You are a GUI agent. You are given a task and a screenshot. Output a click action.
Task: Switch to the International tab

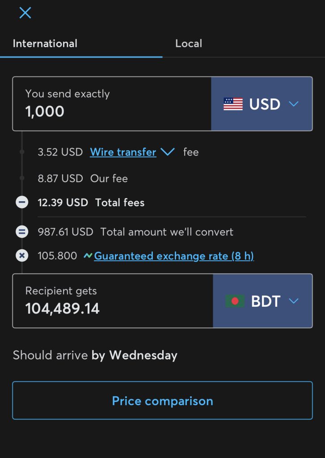tap(45, 43)
